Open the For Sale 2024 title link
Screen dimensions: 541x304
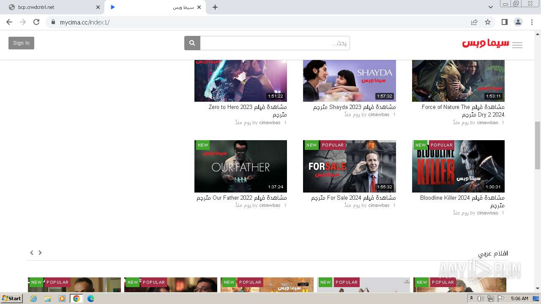click(353, 198)
